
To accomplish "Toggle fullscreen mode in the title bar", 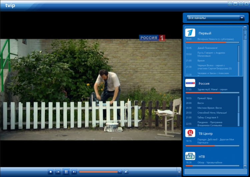I will click(x=230, y=4).
